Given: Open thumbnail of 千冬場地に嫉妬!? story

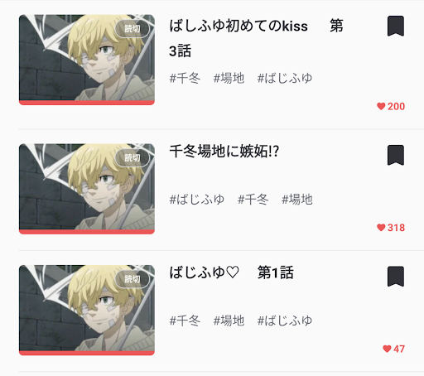Looking at the screenshot, I should tap(87, 189).
